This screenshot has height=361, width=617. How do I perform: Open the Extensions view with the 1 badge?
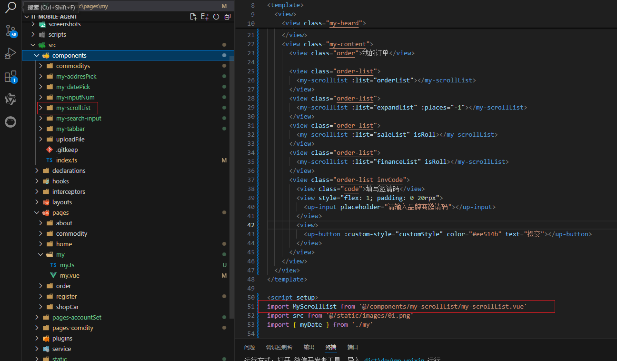[x=10, y=77]
